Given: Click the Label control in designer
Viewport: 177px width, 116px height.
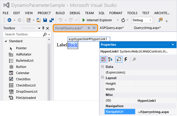Looking at the screenshot, I should point(62,45).
